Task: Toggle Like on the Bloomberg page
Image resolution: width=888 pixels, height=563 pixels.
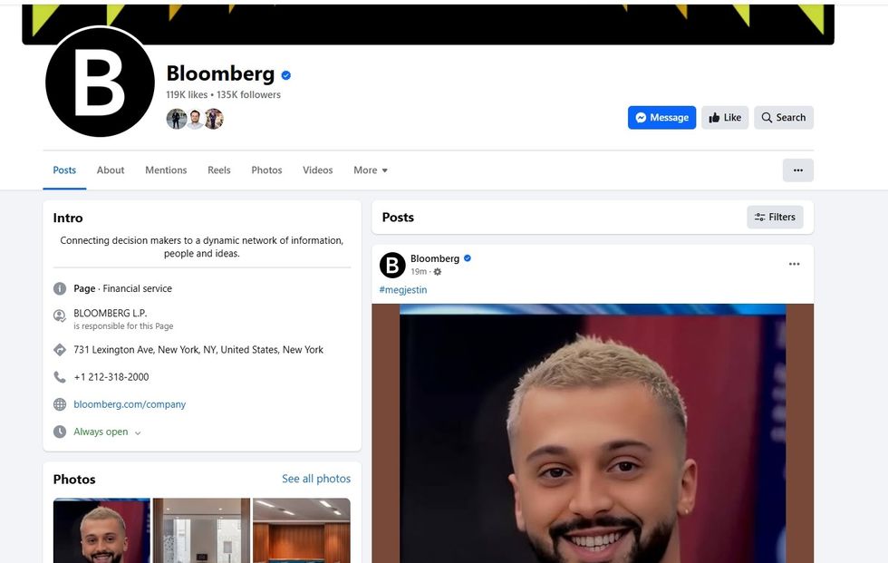Action: pyautogui.click(x=725, y=117)
